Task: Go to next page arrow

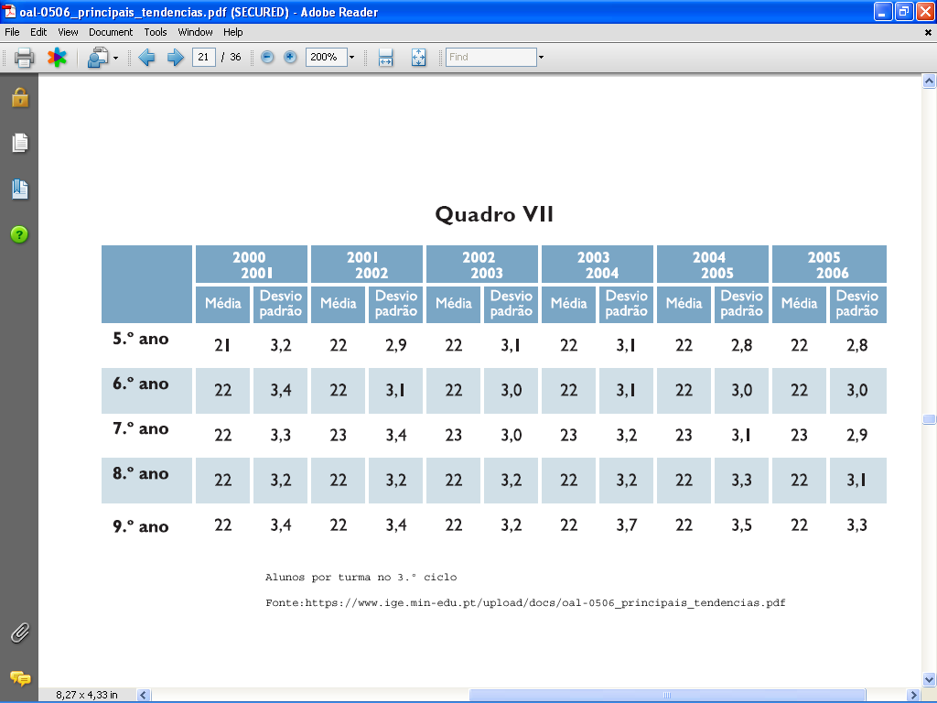Action: [x=175, y=58]
